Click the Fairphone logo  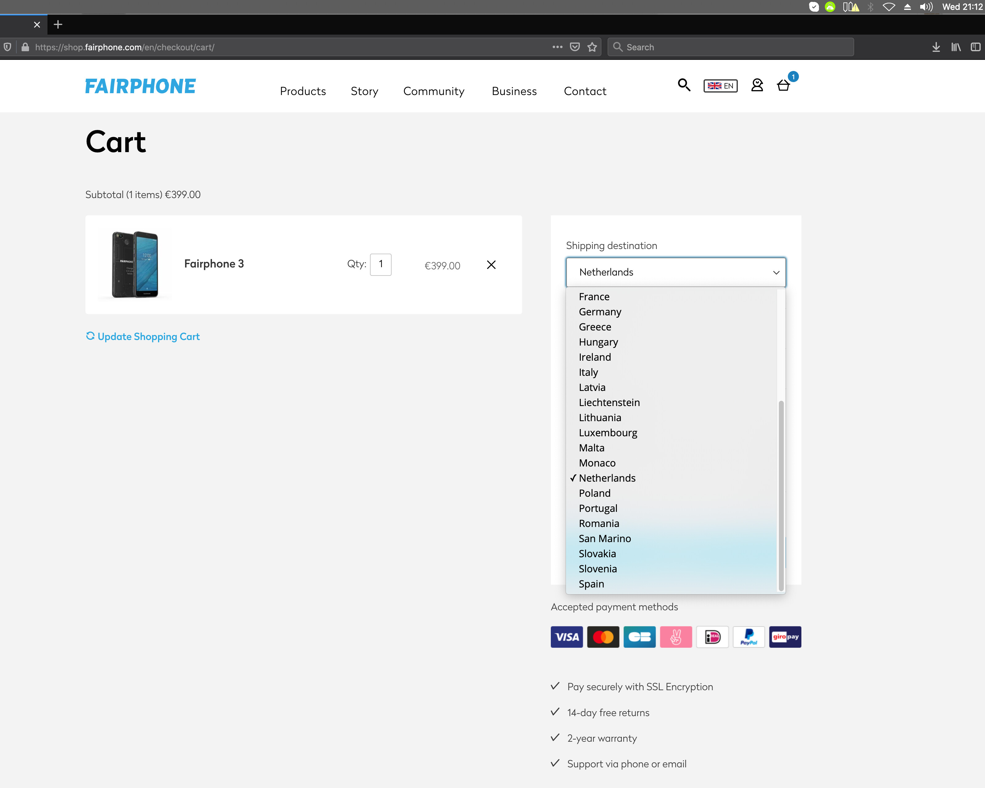point(140,86)
